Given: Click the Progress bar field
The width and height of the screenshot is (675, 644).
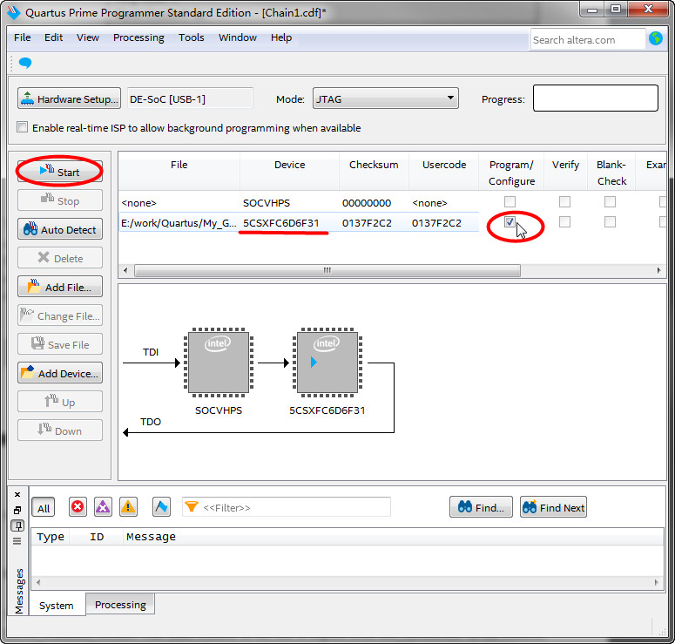Looking at the screenshot, I should (596, 98).
